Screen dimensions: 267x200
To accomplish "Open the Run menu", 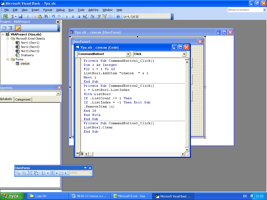I will [71, 10].
